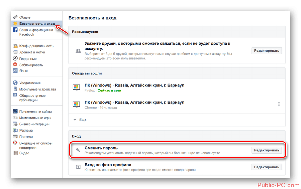301x189 pixels.
Task: Click Редактировать for Вход по фото профиля
Action: click(267, 167)
